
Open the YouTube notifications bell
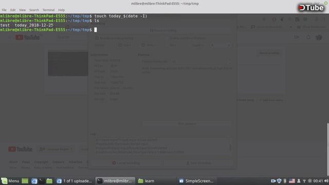[308, 37]
